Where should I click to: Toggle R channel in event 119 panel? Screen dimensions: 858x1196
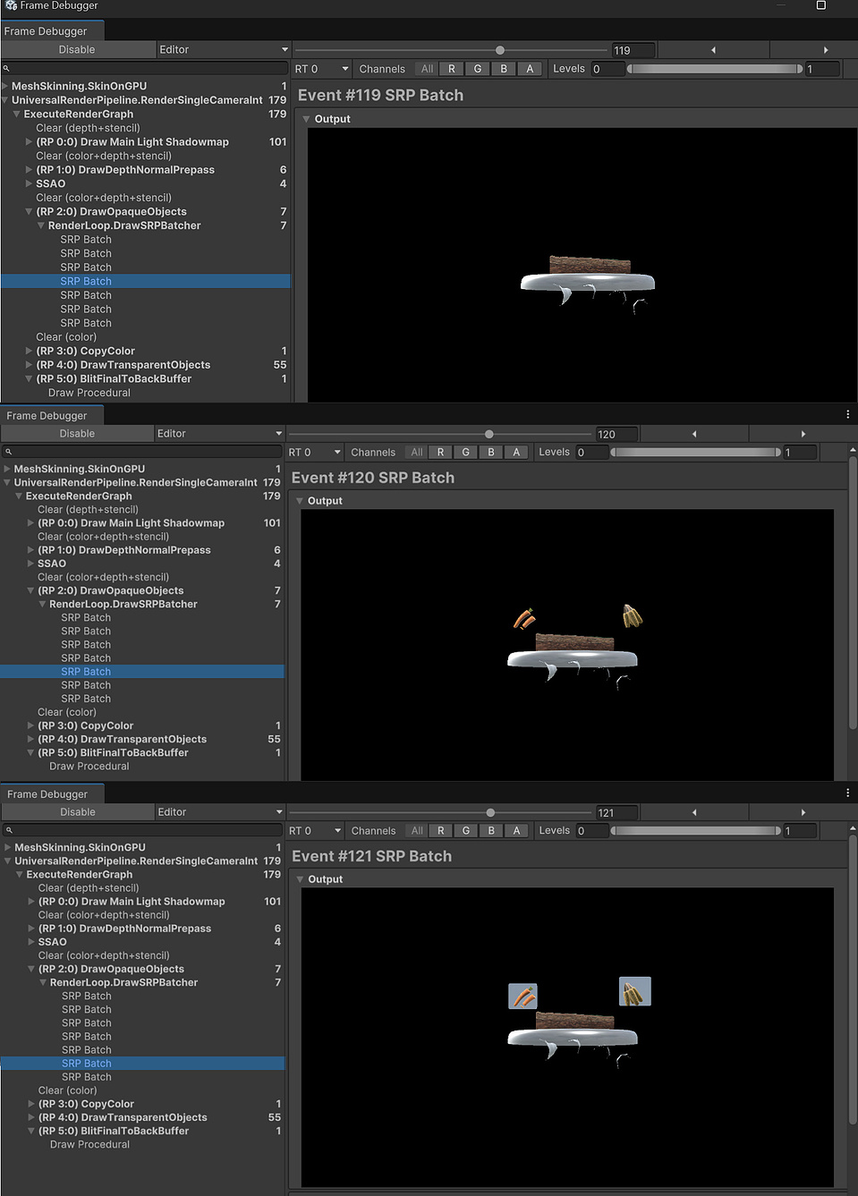pos(451,69)
